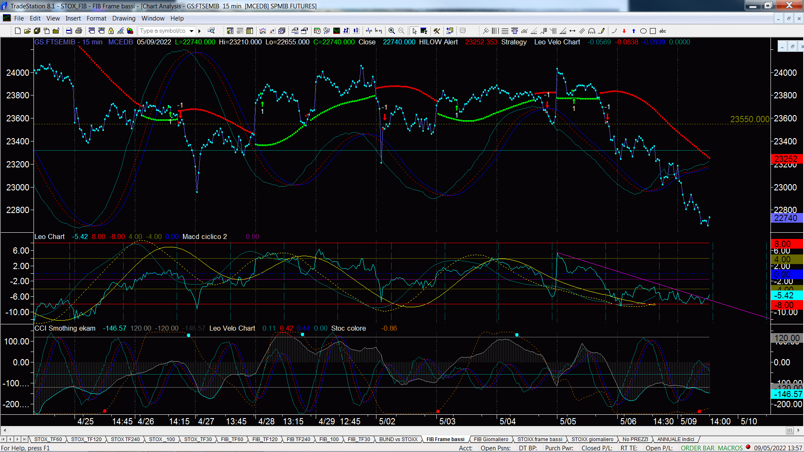Switch to the FIB_TF60 tab
This screenshot has height=452, width=804.
coord(232,439)
